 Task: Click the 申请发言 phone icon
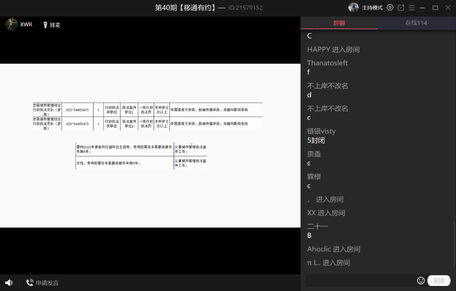pyautogui.click(x=30, y=283)
